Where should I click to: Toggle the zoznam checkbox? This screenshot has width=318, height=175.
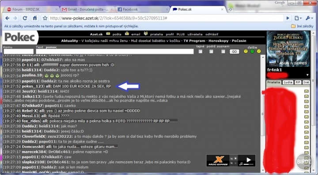pyautogui.click(x=223, y=51)
